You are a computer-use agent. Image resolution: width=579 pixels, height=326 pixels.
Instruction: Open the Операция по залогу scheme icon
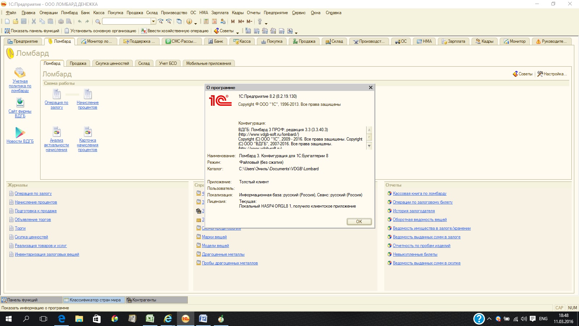point(56,95)
